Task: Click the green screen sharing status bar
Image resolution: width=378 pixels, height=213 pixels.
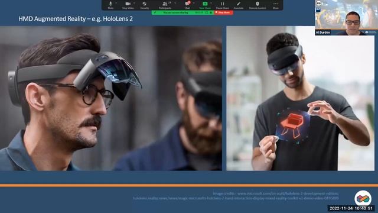Action: coord(183,12)
